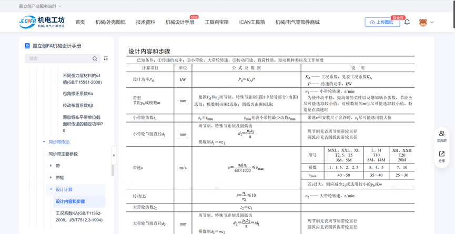Open the 同步带主要参数 sidebar link

point(63,154)
